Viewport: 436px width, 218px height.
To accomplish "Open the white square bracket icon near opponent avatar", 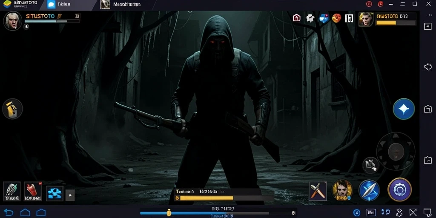I will point(349,18).
